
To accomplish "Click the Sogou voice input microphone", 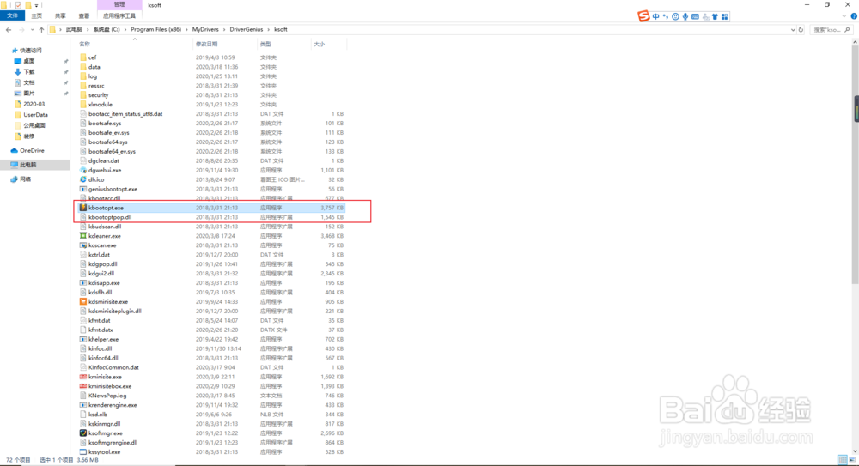I will coord(685,16).
